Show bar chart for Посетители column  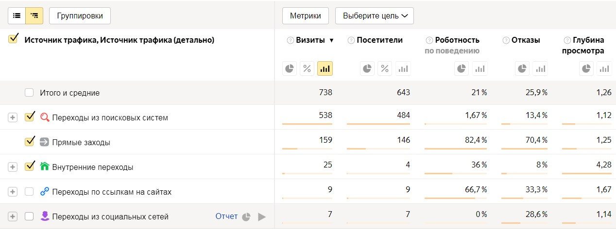(x=403, y=68)
